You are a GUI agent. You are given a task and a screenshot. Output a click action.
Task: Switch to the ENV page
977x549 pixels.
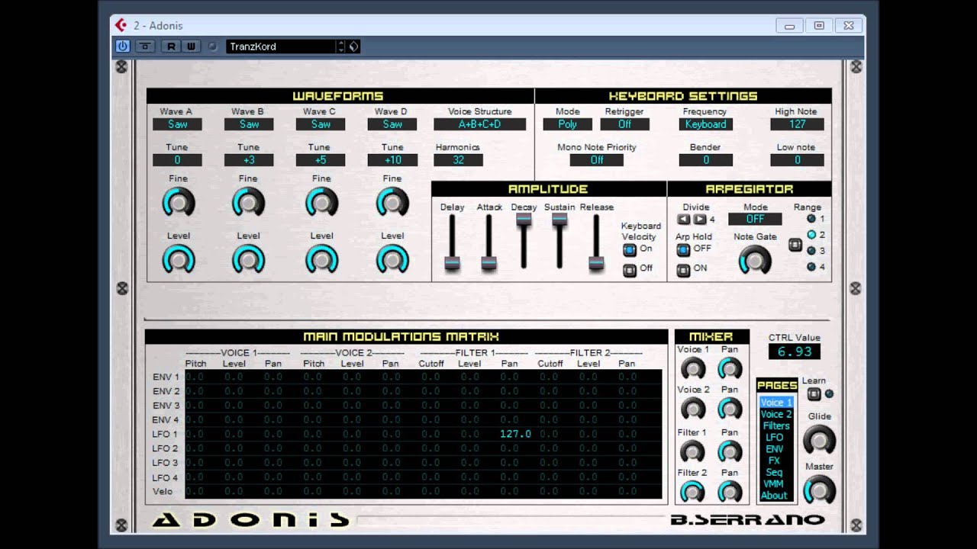(x=776, y=449)
